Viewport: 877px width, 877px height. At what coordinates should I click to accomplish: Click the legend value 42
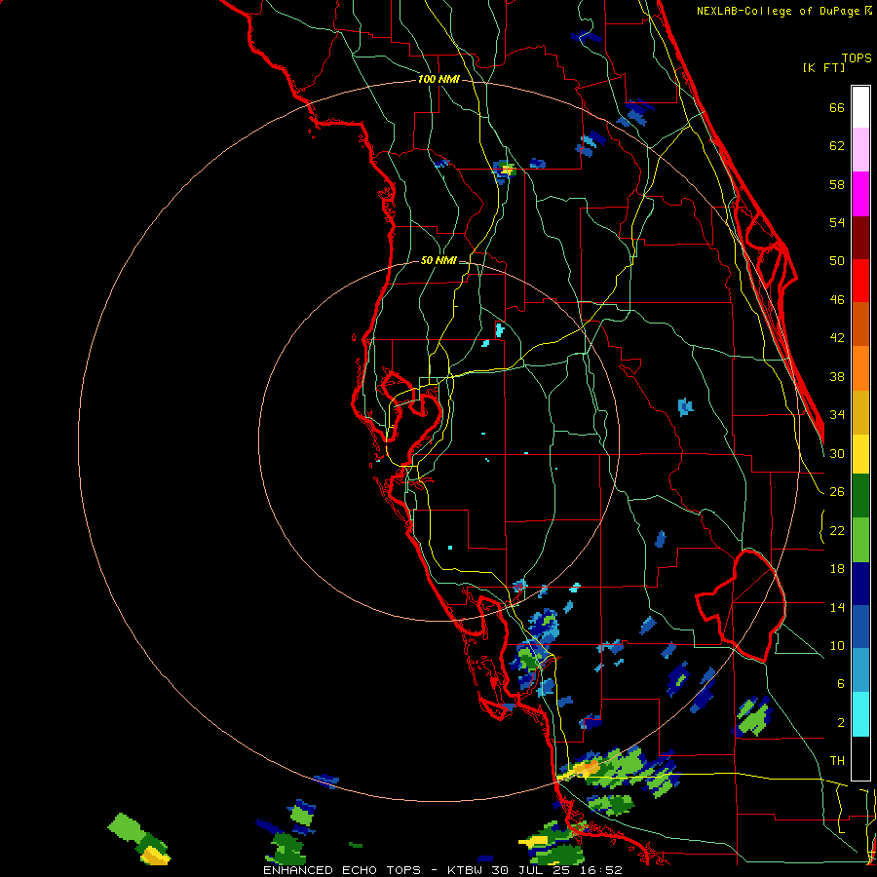[837, 338]
